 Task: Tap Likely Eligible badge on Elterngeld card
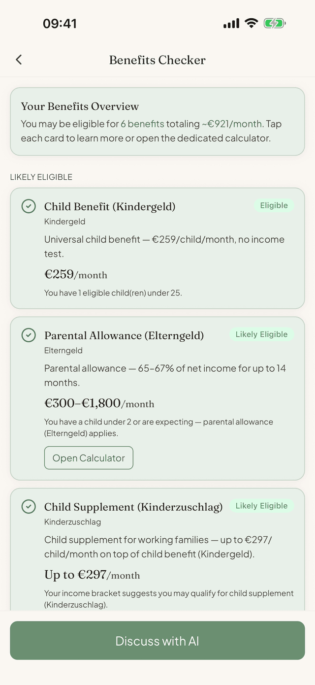(x=261, y=334)
